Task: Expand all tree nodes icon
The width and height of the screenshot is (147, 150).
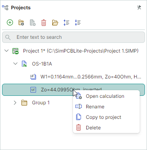Action: pyautogui.click(x=66, y=23)
